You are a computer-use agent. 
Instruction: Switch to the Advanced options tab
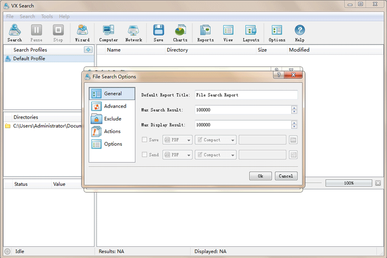115,106
